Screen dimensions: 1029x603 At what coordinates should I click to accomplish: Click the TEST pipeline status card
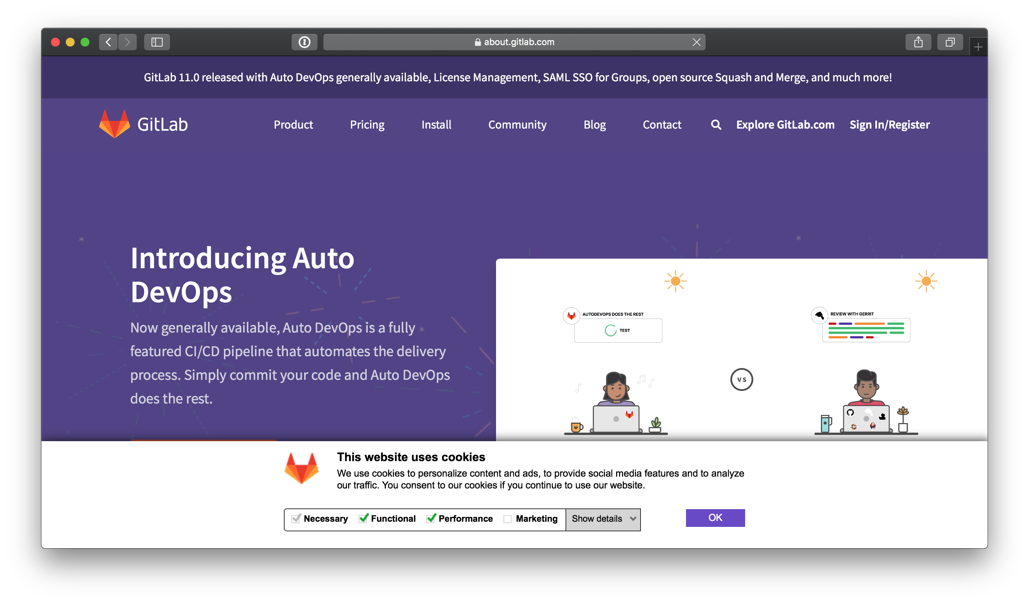[x=618, y=330]
